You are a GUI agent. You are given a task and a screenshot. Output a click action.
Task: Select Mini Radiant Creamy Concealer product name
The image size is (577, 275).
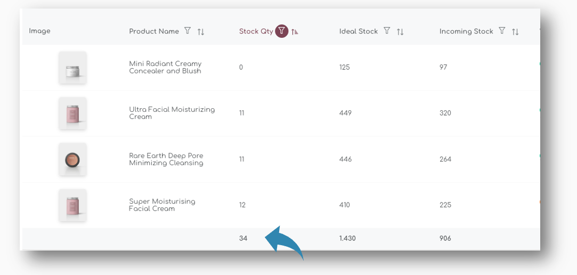click(165, 67)
